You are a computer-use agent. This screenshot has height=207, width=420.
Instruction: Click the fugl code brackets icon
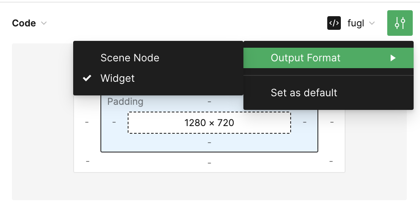coord(334,23)
